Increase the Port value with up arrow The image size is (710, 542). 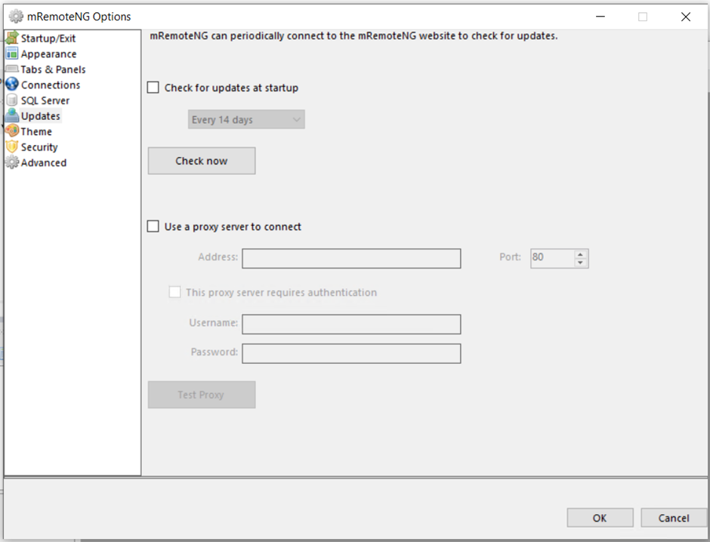[581, 254]
